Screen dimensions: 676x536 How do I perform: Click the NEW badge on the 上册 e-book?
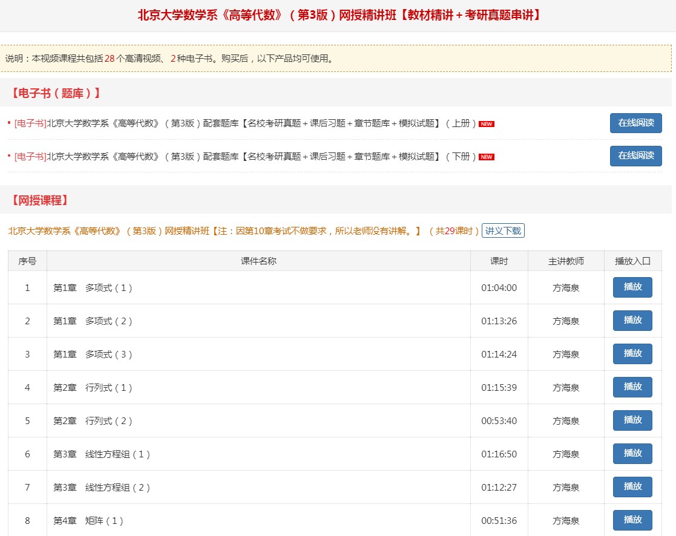[x=487, y=124]
